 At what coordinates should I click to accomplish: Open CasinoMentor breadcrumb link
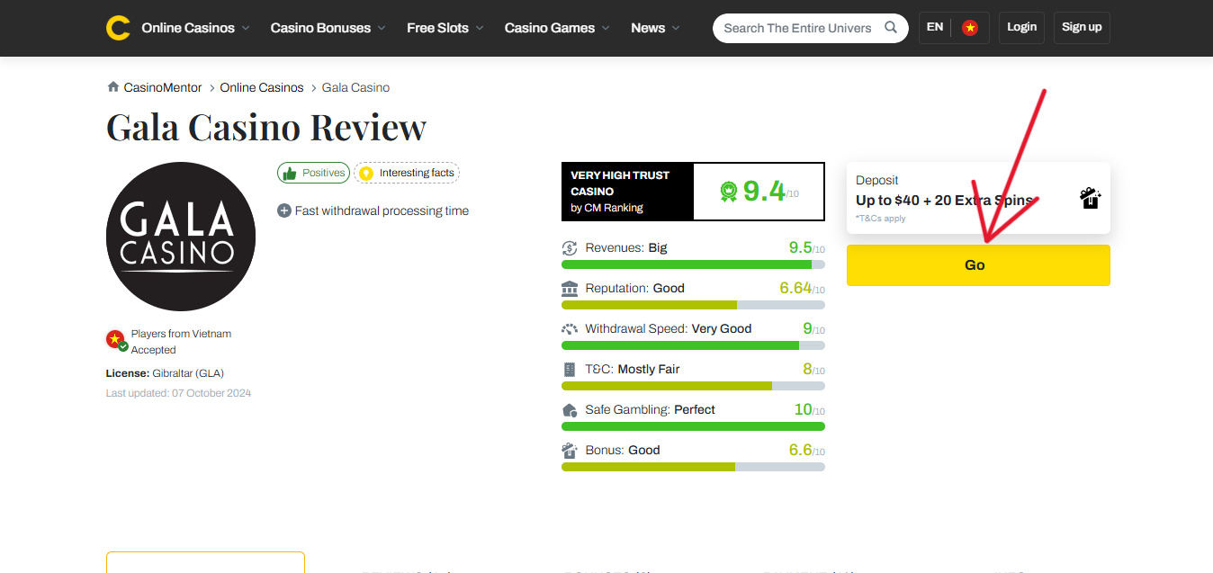(163, 87)
